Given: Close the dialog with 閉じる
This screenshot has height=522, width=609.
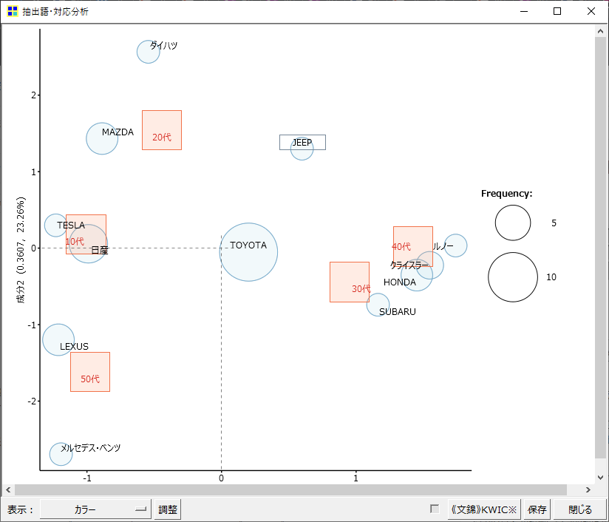Looking at the screenshot, I should [x=580, y=509].
